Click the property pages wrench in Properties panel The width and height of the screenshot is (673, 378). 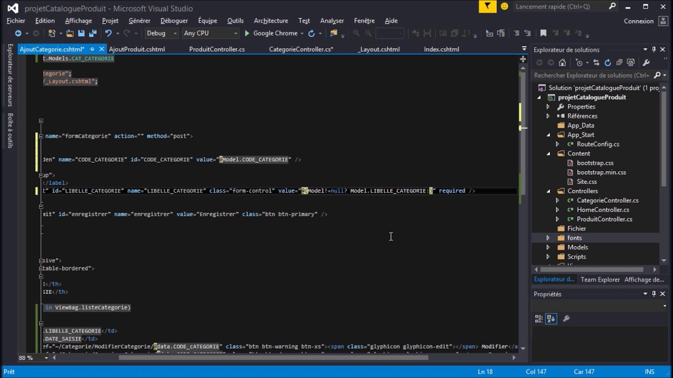[x=566, y=318]
